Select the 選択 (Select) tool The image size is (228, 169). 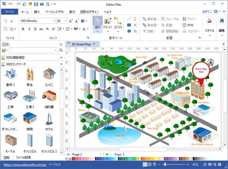[x=97, y=24]
